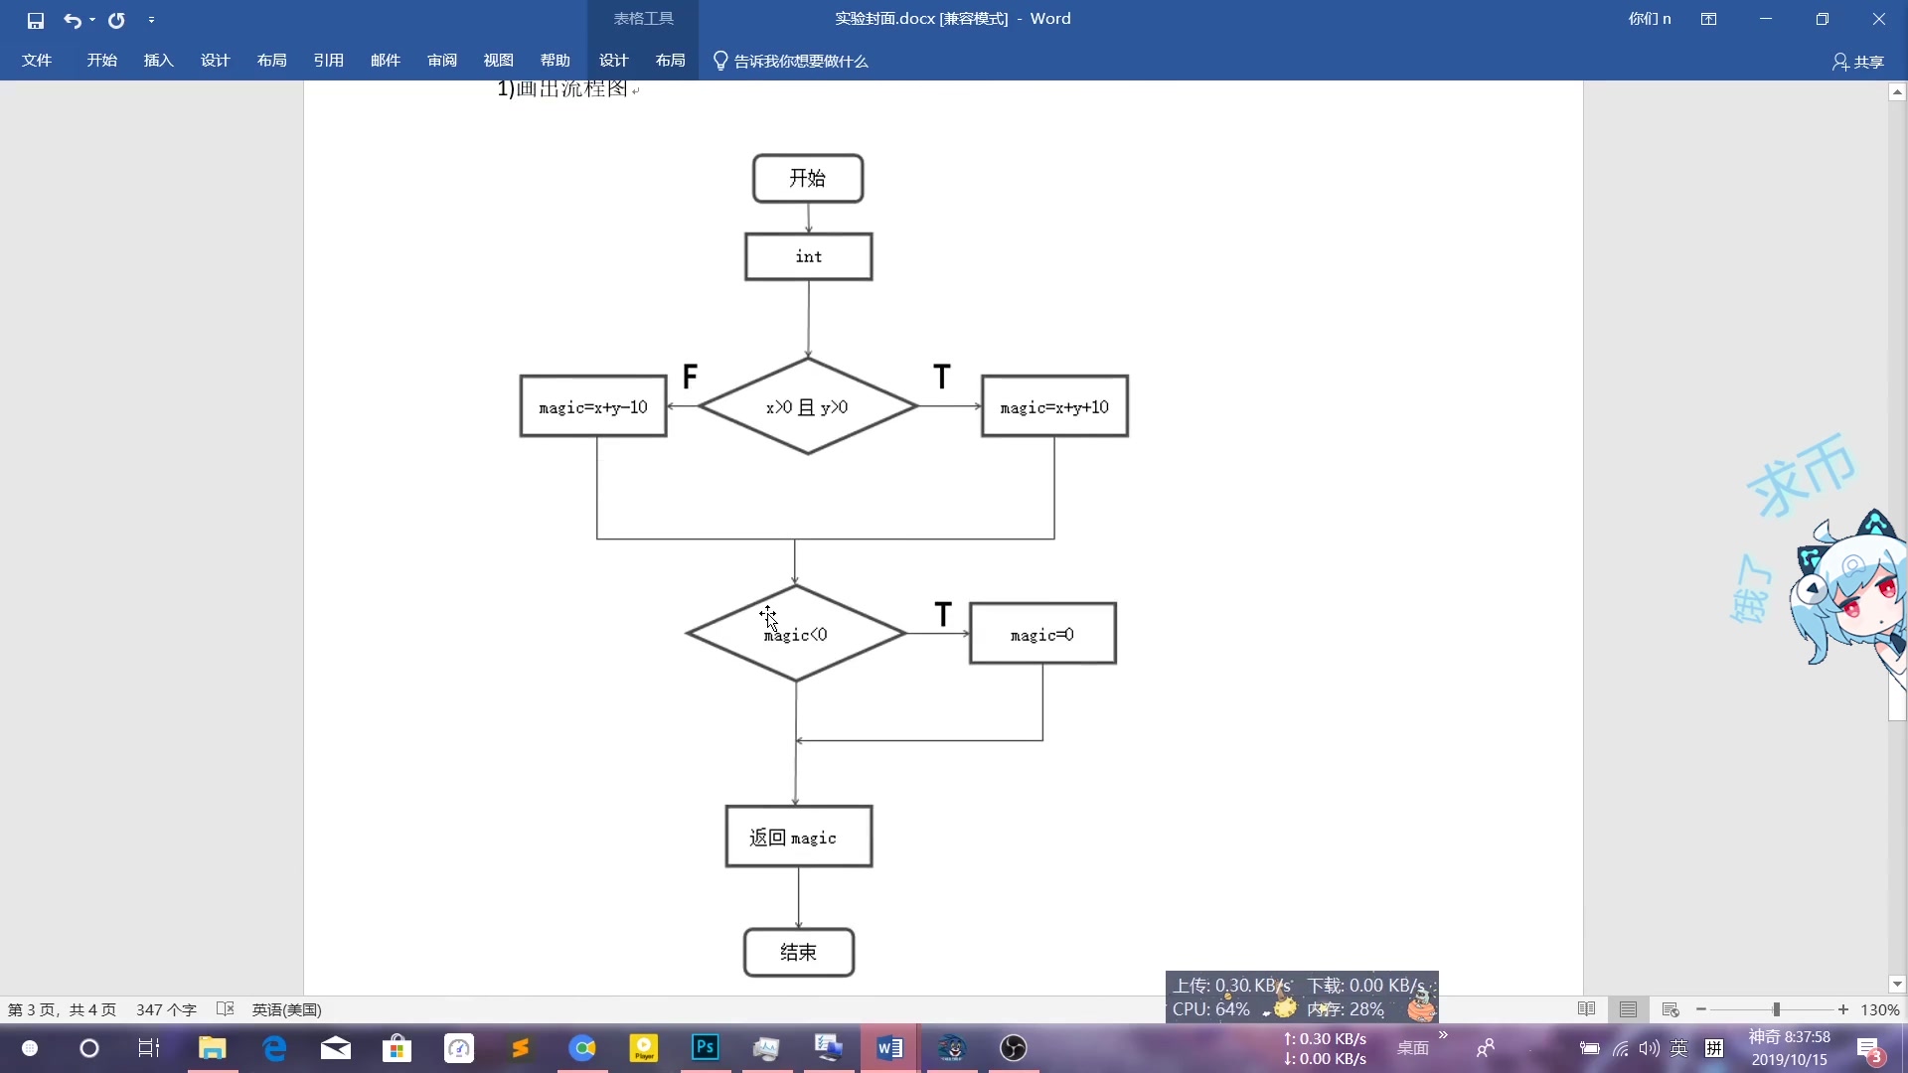1908x1073 pixels.
Task: Open the 审阅 (Review) ribbon tab
Action: (442, 61)
